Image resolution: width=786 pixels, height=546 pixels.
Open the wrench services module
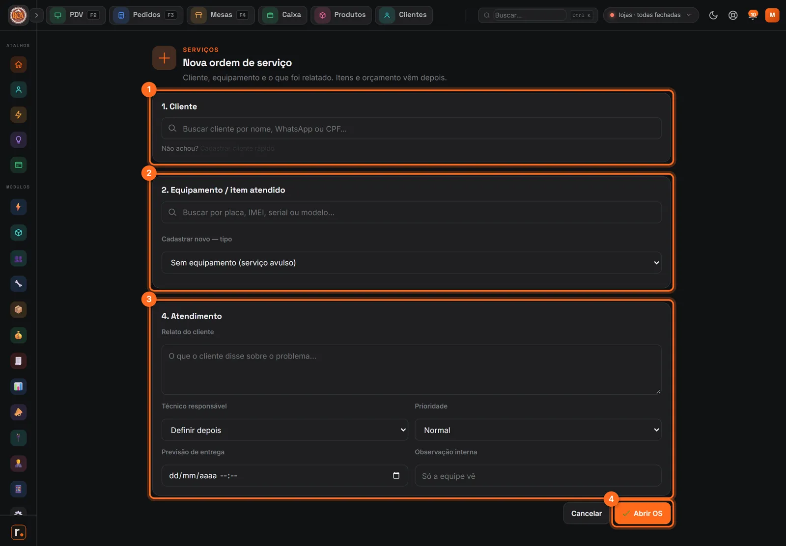click(x=19, y=284)
